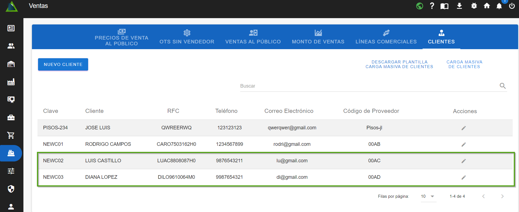Click the shield icon in sidebar
The width and height of the screenshot is (519, 212).
(11, 189)
